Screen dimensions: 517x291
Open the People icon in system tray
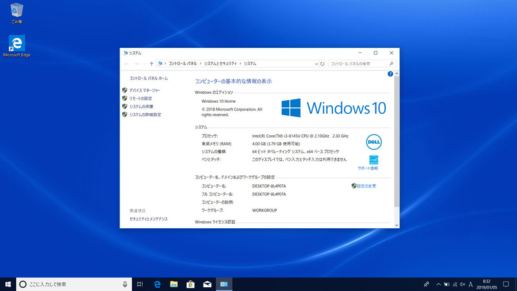tap(427, 284)
